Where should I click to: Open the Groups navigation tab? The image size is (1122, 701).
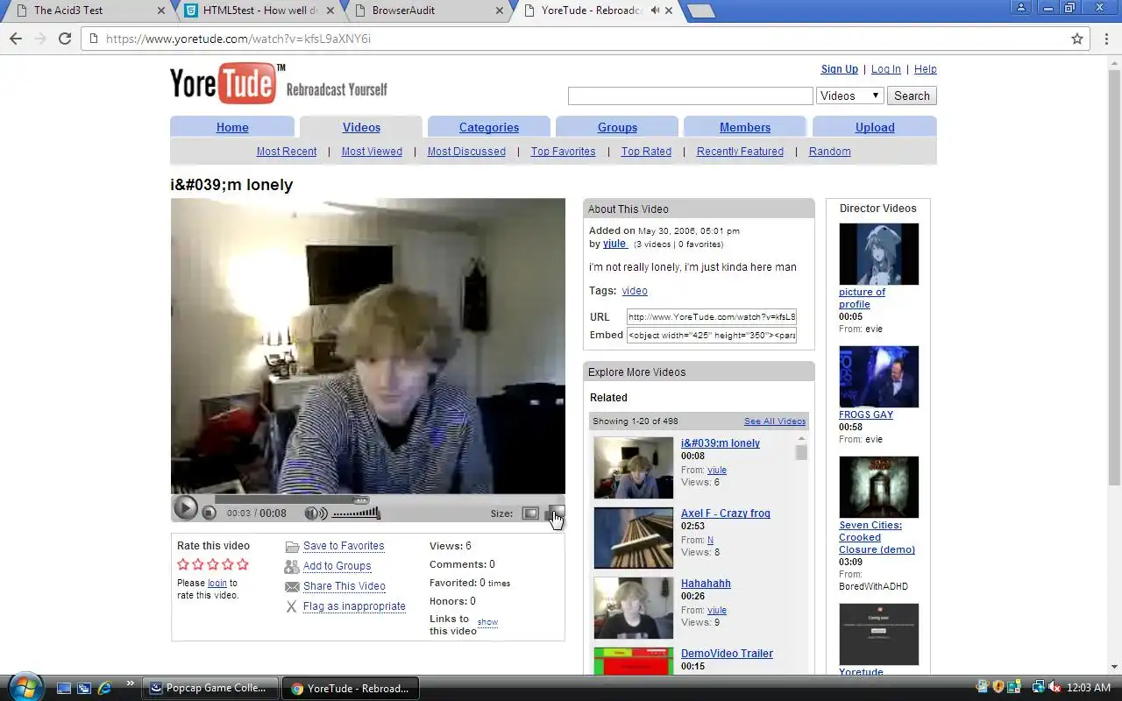(x=617, y=127)
